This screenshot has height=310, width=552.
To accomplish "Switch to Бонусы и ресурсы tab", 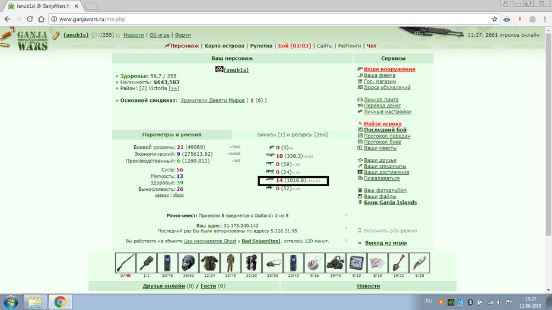I will coord(292,135).
